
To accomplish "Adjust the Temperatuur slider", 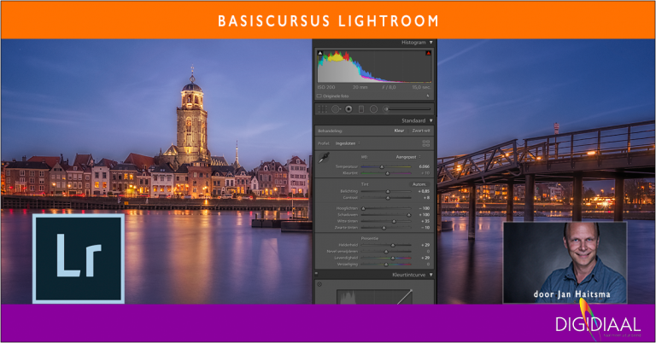I will tap(386, 166).
